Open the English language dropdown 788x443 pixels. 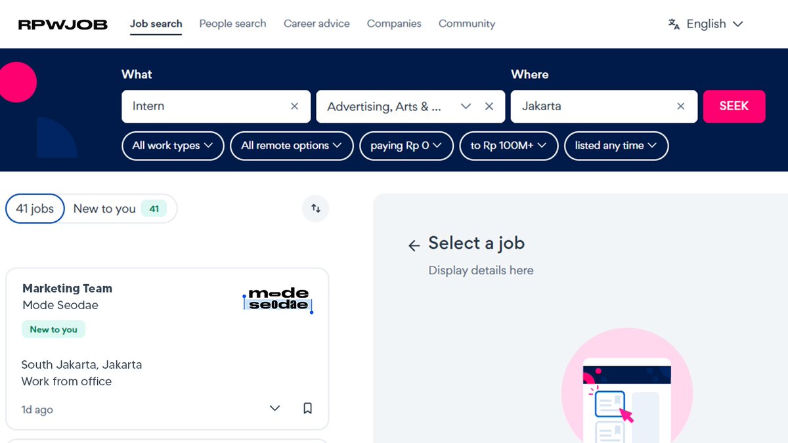tap(714, 24)
